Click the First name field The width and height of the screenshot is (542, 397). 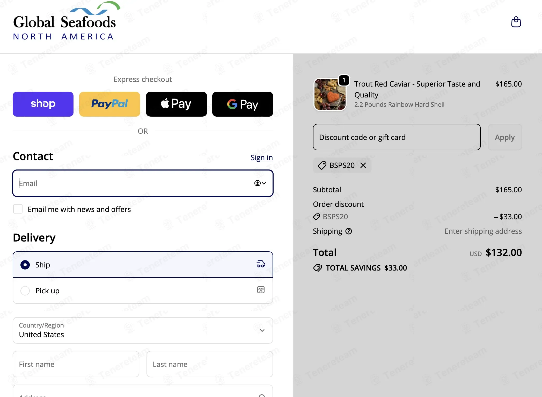pyautogui.click(x=76, y=364)
